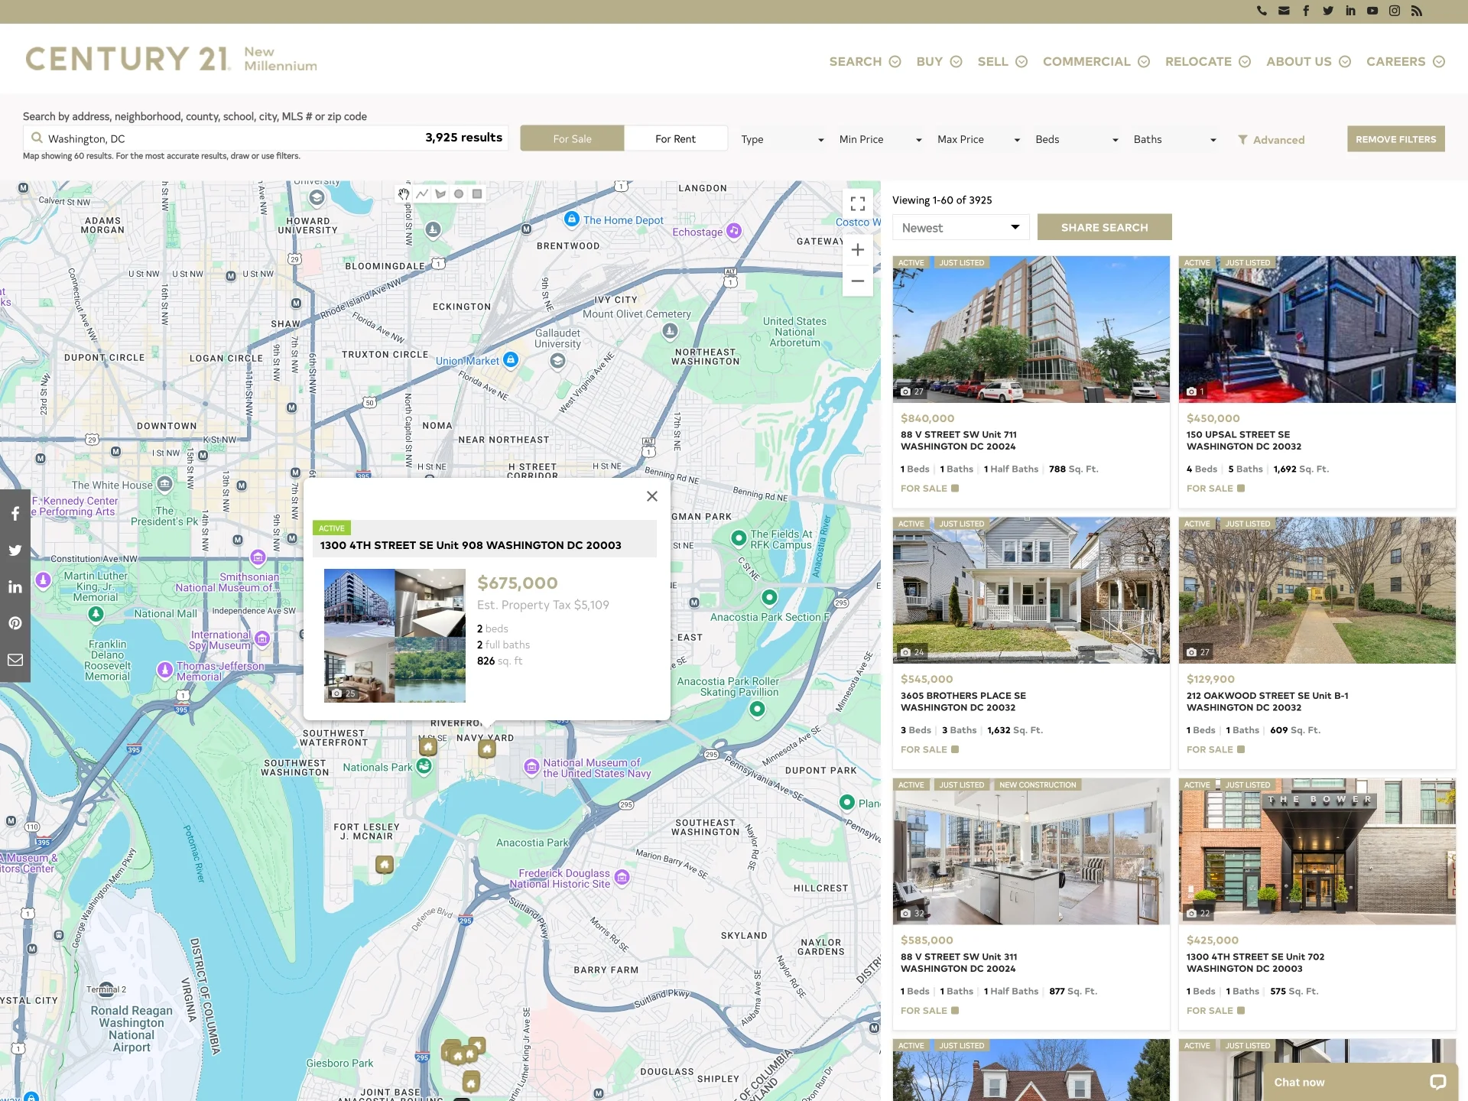Select the draw polyline tool on map
The width and height of the screenshot is (1468, 1101).
[x=422, y=194]
